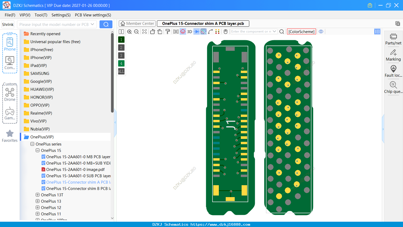Image resolution: width=403 pixels, height=227 pixels.
Task: Open the ColorScheme button
Action: 301,31
